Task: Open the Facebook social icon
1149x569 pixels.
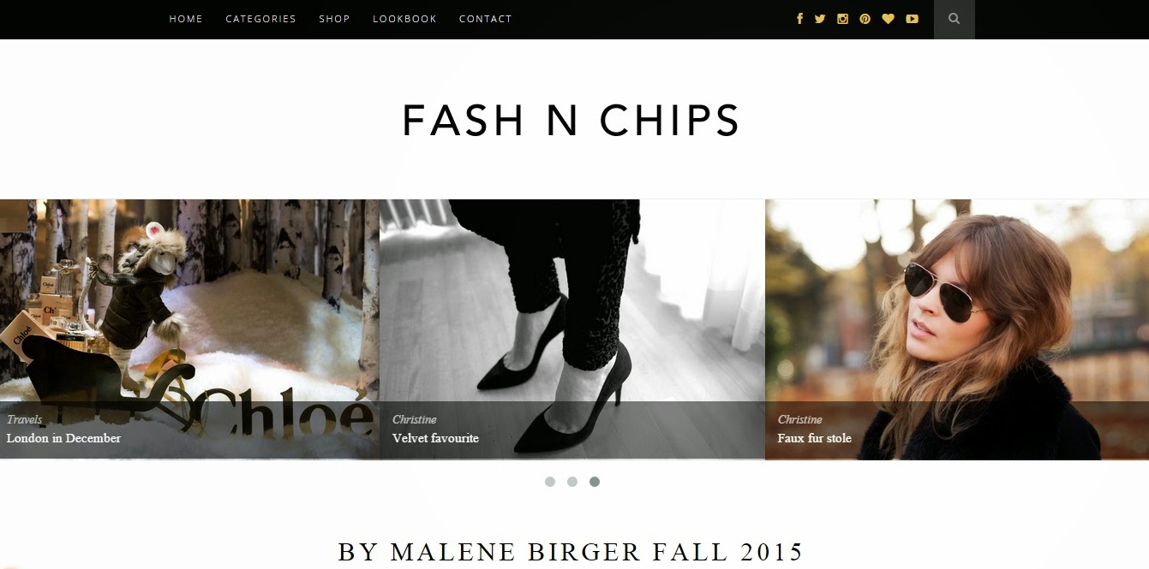Action: (799, 19)
